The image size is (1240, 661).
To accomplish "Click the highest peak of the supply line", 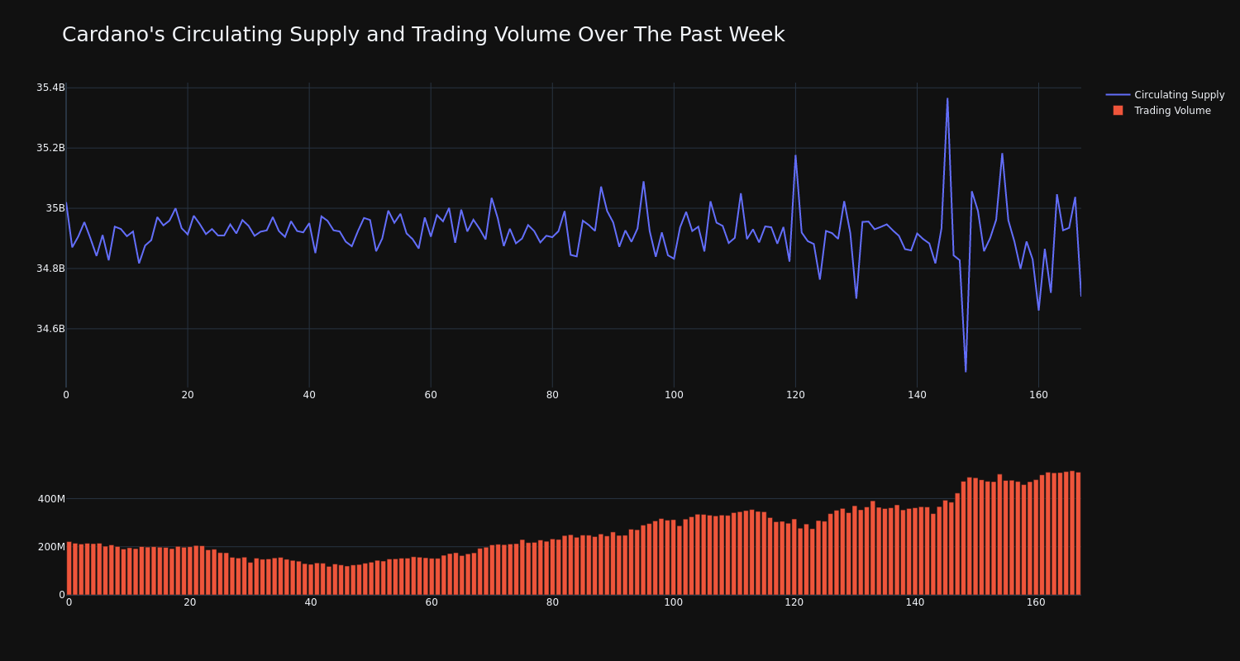I will (947, 99).
